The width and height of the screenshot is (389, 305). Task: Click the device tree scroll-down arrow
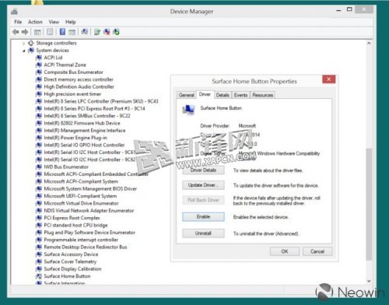tap(369, 281)
